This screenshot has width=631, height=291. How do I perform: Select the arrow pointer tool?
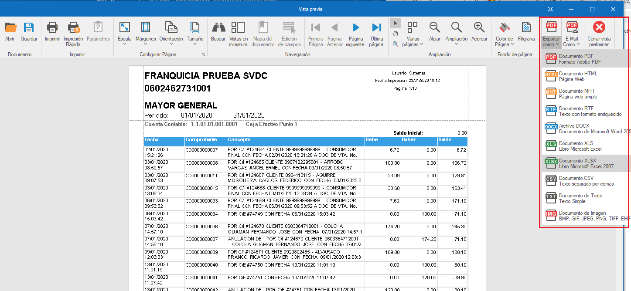click(x=395, y=24)
